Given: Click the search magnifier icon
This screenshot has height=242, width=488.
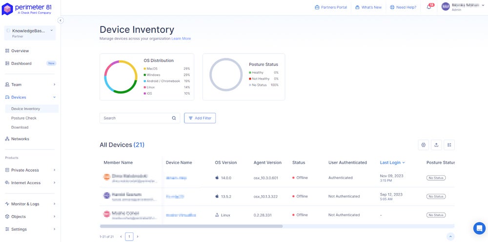Looking at the screenshot, I should point(174,118).
